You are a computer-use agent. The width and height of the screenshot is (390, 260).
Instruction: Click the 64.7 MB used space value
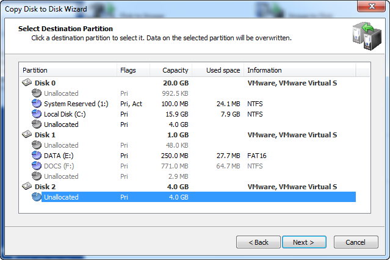click(228, 166)
